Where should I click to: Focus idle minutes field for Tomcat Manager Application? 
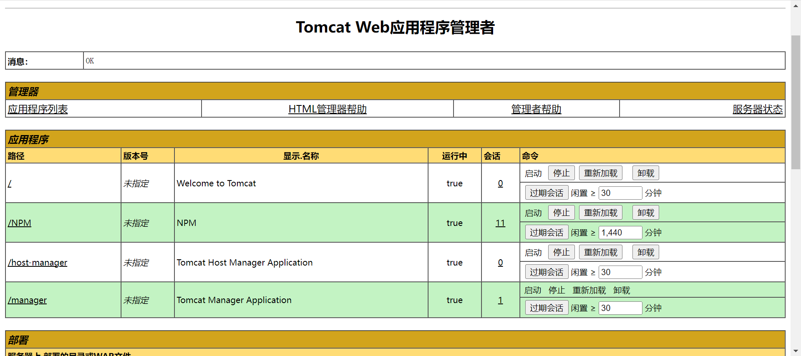[x=620, y=308]
